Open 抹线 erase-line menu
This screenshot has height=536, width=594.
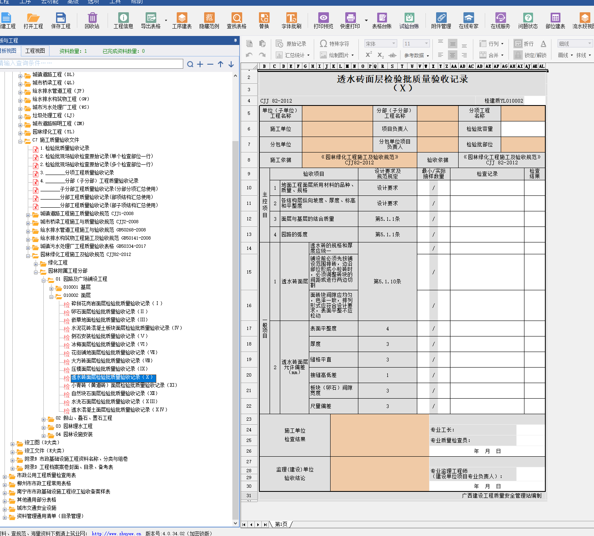pos(583,55)
